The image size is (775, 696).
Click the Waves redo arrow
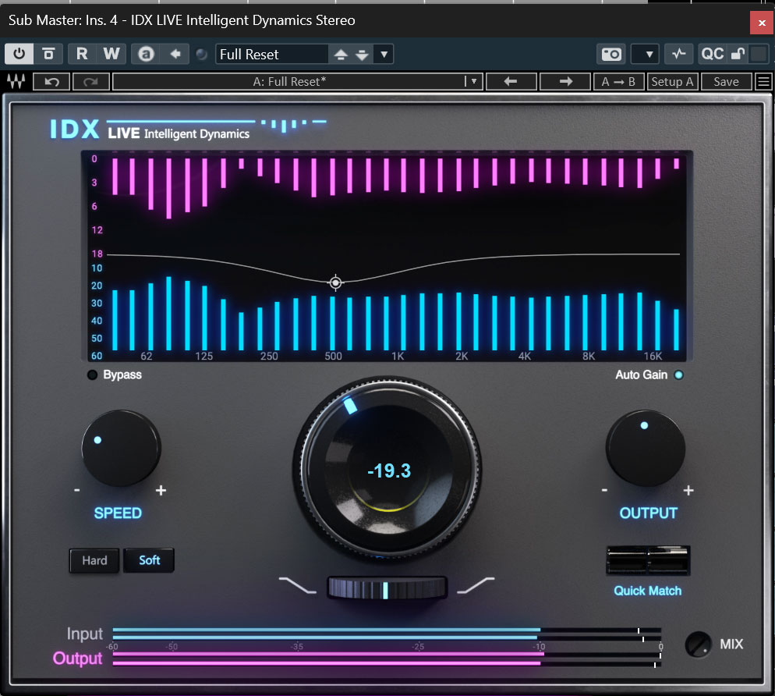tap(90, 81)
